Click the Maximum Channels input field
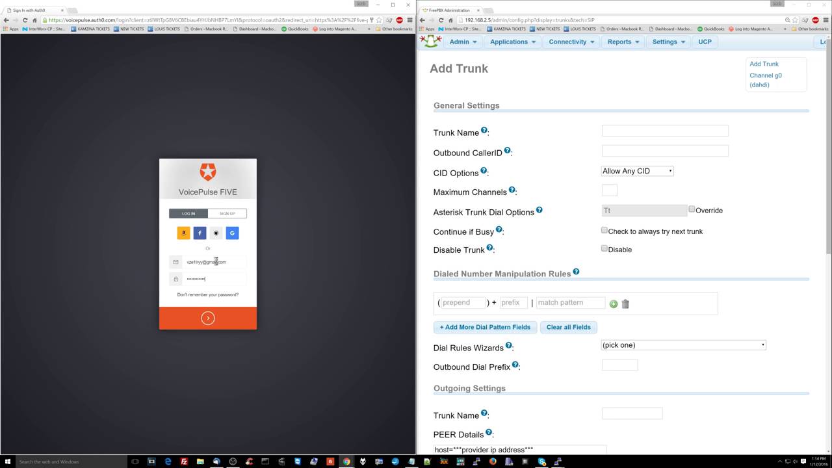Screen dimensions: 832x468 point(610,190)
